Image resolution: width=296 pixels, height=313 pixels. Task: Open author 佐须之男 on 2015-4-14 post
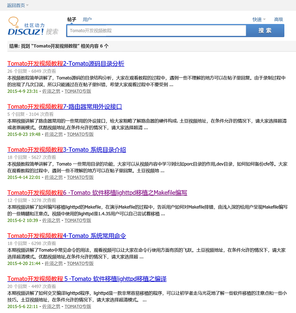click(x=53, y=177)
